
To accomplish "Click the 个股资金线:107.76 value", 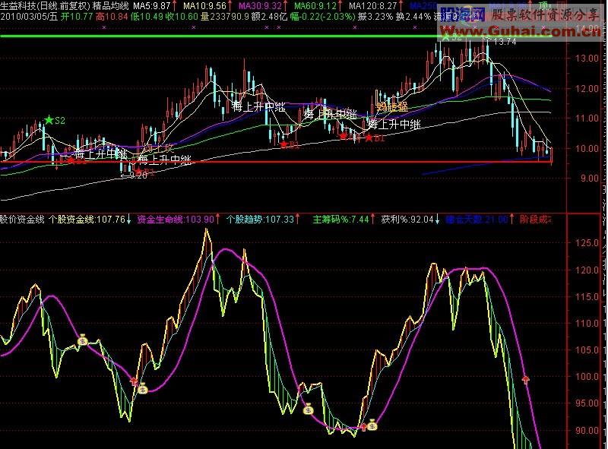I will [x=87, y=220].
